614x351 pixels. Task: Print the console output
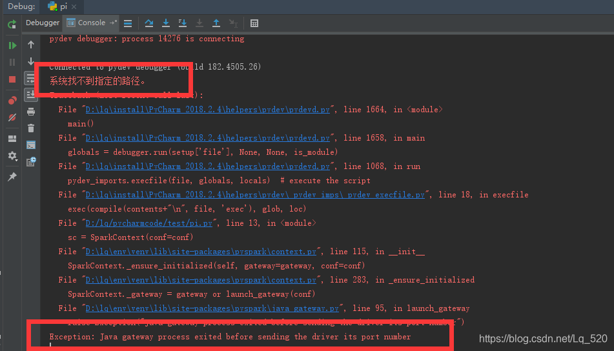coord(31,112)
